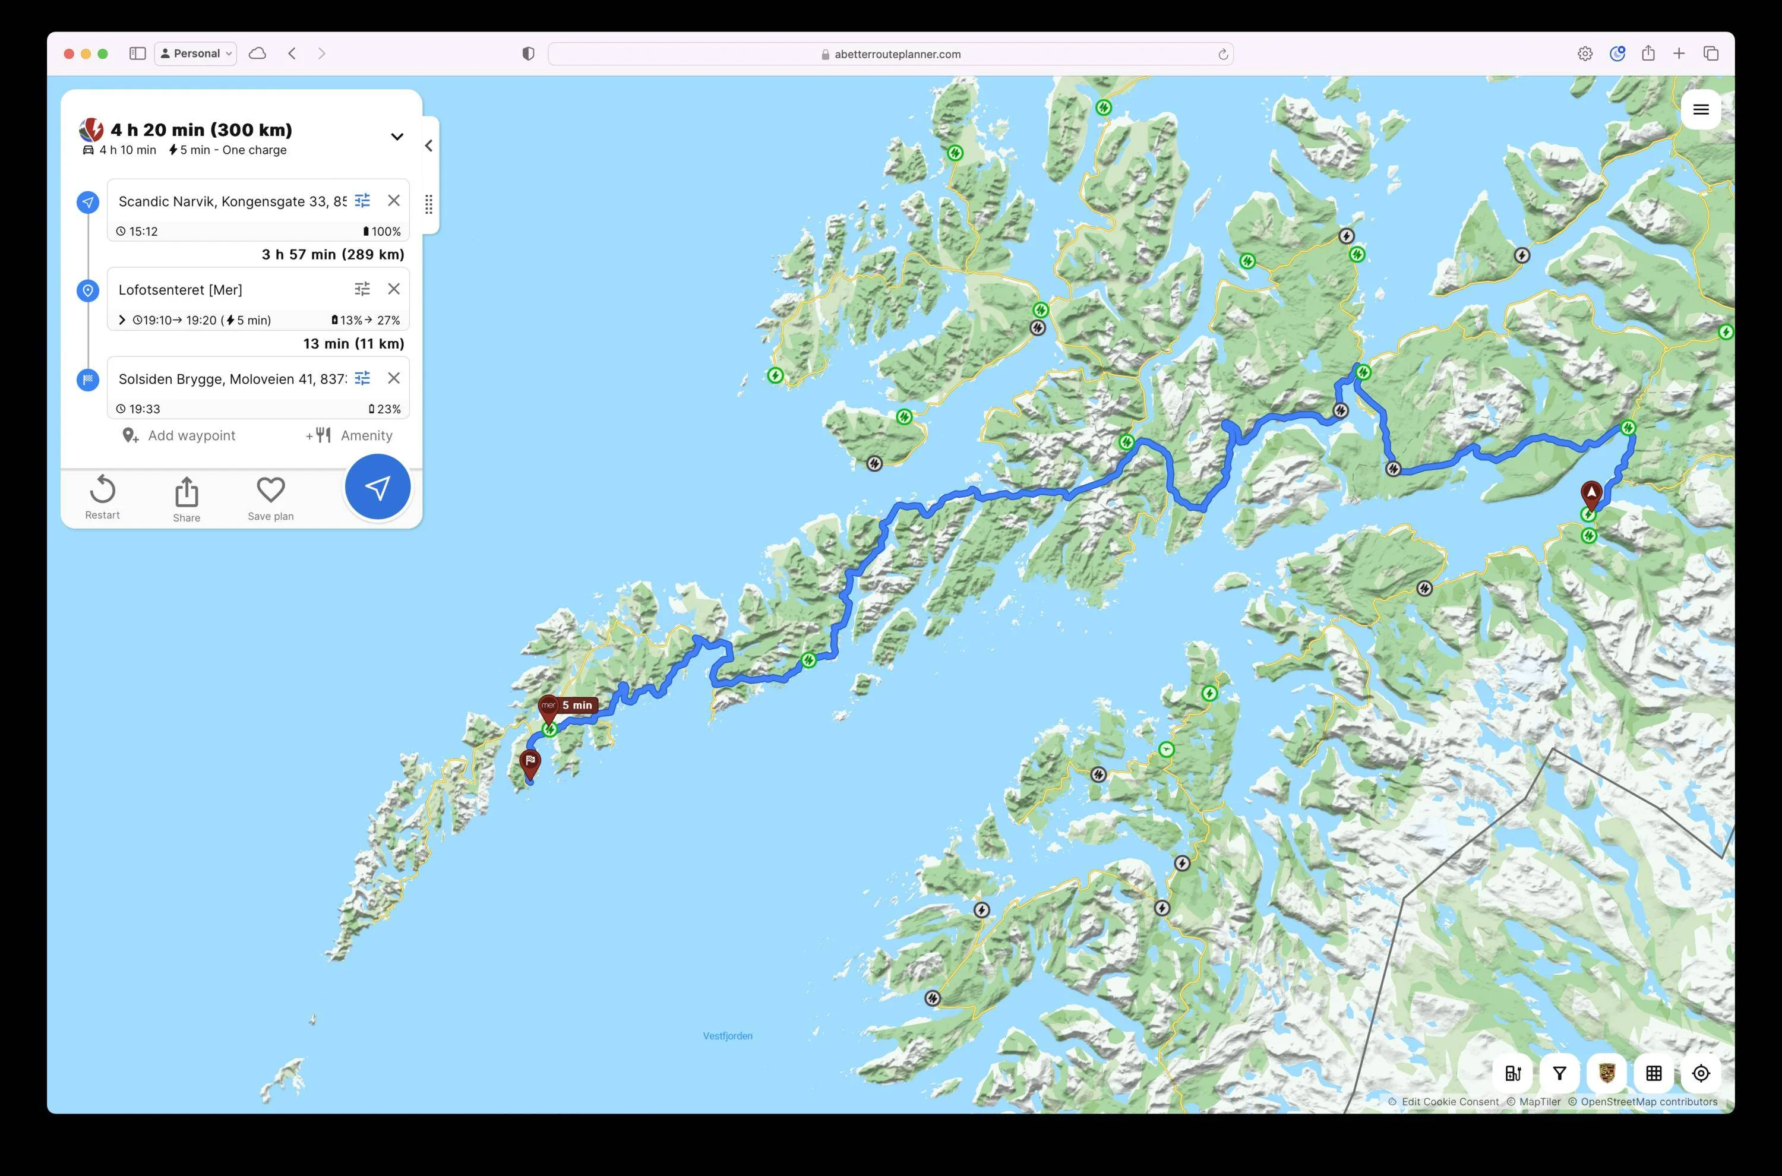
Task: Click the "4 h 20 min (300 km)" trip total
Action: coord(201,129)
